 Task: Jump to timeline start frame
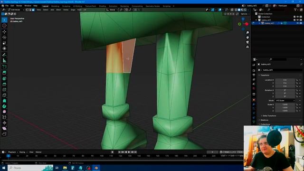point(119,152)
